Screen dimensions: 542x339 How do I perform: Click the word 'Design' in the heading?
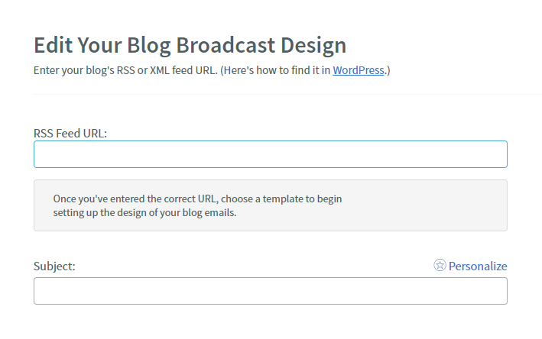[313, 46]
